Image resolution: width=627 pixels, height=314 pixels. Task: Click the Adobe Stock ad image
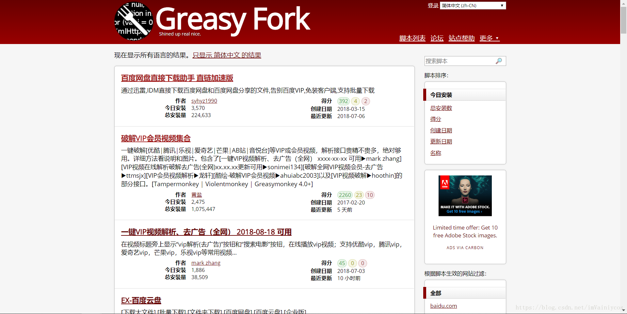[465, 196]
